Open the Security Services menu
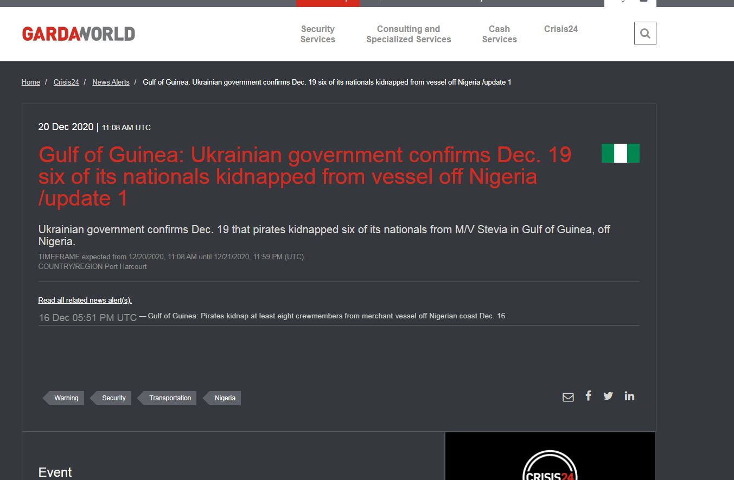The height and width of the screenshot is (480, 734). pos(318,34)
